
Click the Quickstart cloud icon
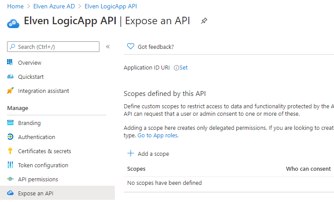tap(10, 76)
